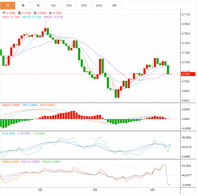Click the 高:0.7104 high price value

click(x=24, y=13)
